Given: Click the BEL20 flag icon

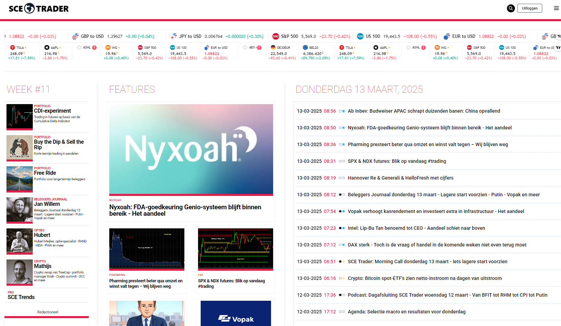Looking at the screenshot, I should [x=305, y=47].
